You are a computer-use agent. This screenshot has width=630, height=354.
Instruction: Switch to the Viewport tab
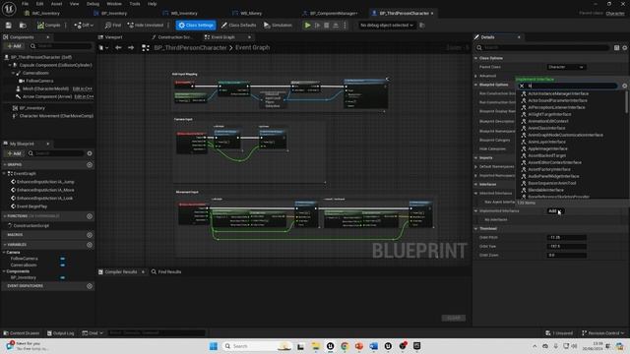pos(113,37)
